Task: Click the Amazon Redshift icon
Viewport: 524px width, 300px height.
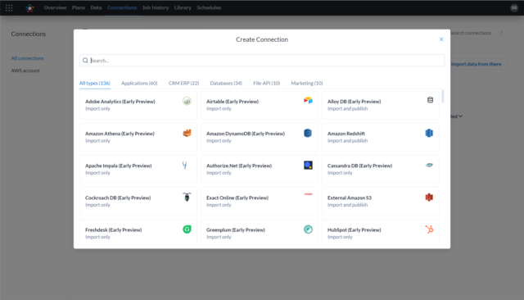Action: pyautogui.click(x=429, y=133)
